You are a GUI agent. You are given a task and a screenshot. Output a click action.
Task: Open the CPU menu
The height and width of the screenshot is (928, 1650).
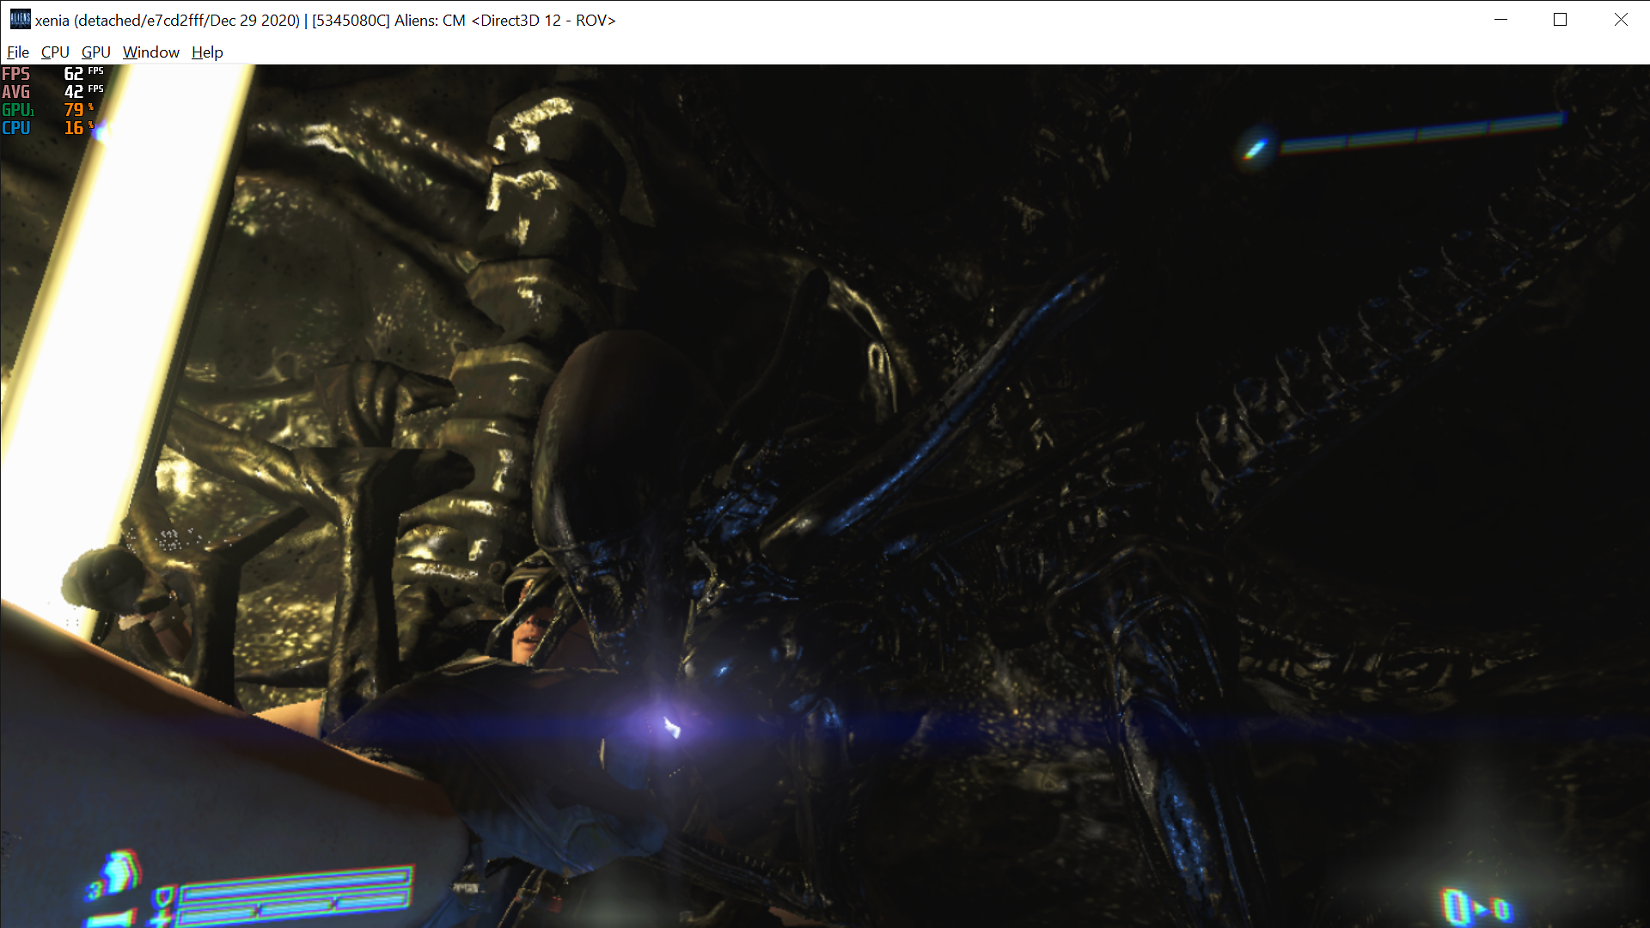click(x=54, y=52)
